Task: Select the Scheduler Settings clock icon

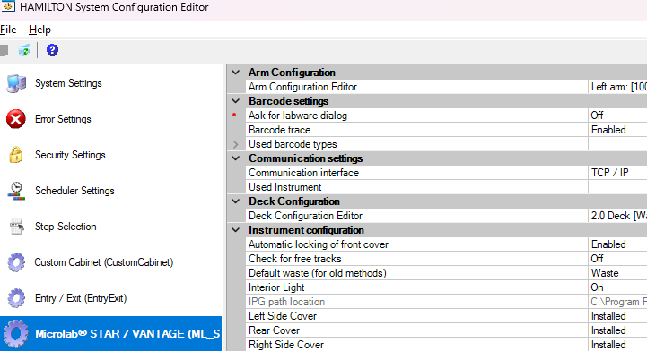Action: coord(16,191)
